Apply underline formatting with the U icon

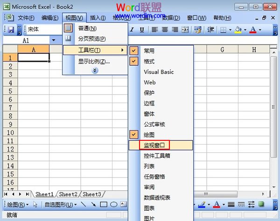(x=142, y=30)
